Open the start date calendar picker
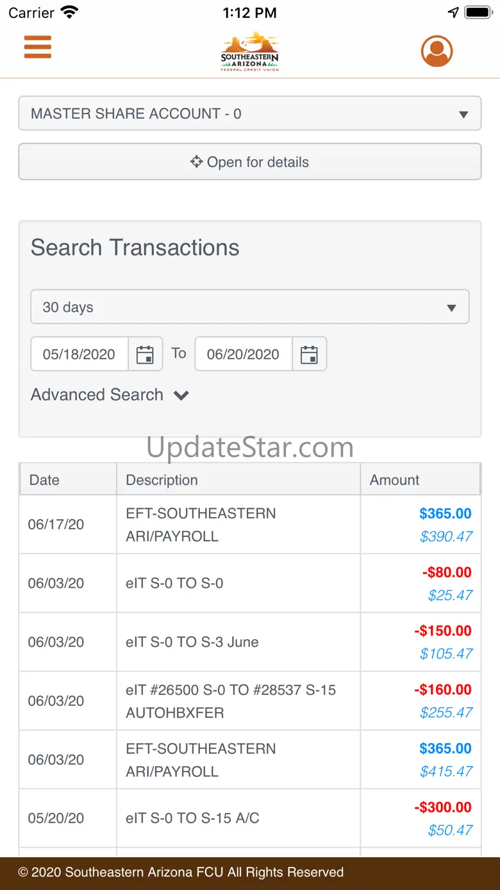This screenshot has height=890, width=500. click(146, 354)
